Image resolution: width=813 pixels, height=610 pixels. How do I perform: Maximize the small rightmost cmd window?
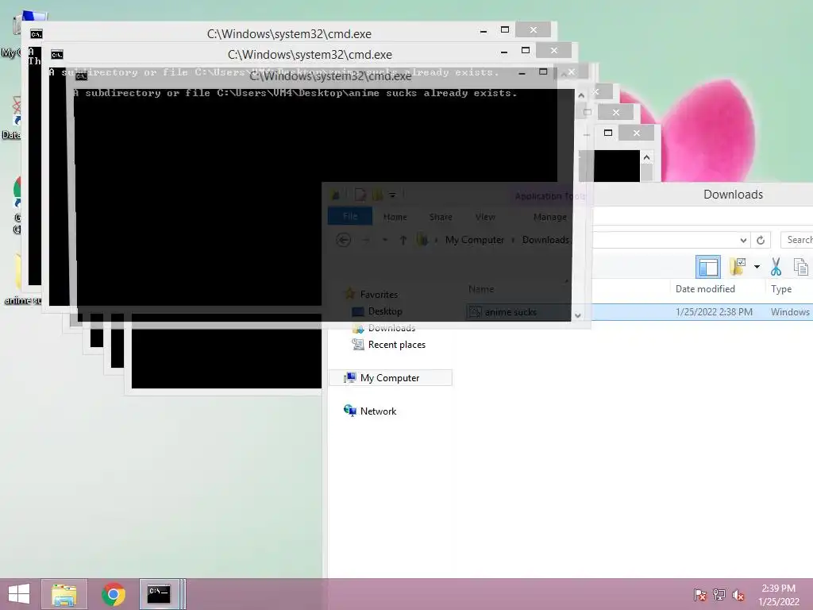[x=608, y=133]
